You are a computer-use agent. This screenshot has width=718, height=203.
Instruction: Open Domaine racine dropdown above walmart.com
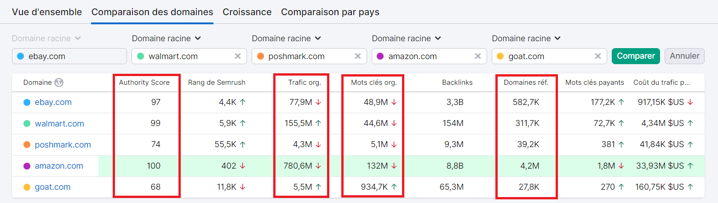[x=167, y=38]
